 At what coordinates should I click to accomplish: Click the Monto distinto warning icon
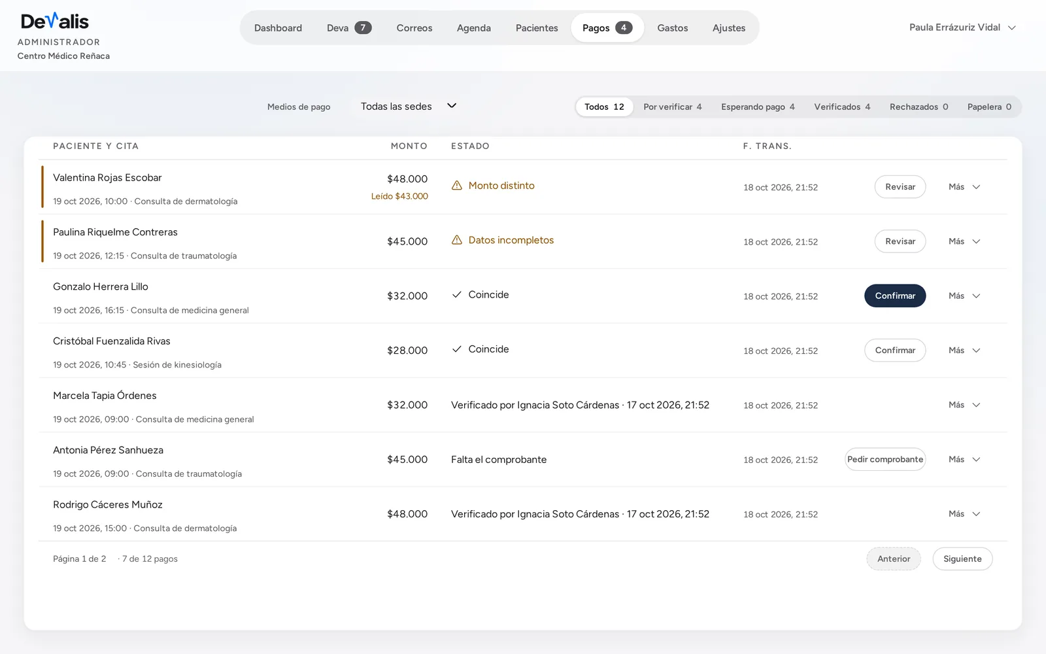(x=457, y=186)
